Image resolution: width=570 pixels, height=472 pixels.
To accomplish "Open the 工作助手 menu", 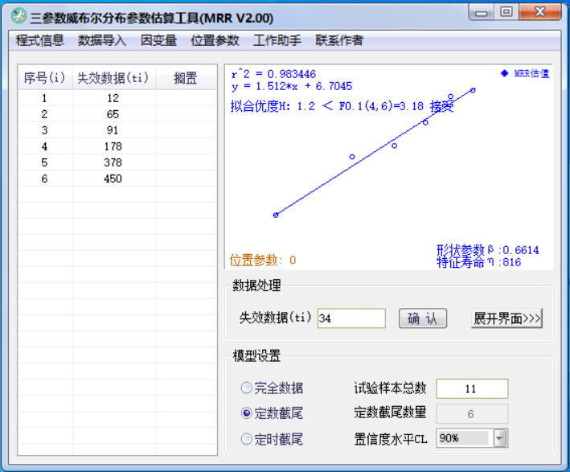I will 277,40.
